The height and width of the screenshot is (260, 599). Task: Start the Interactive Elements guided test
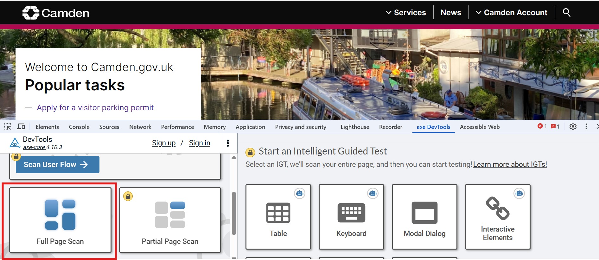(x=498, y=217)
